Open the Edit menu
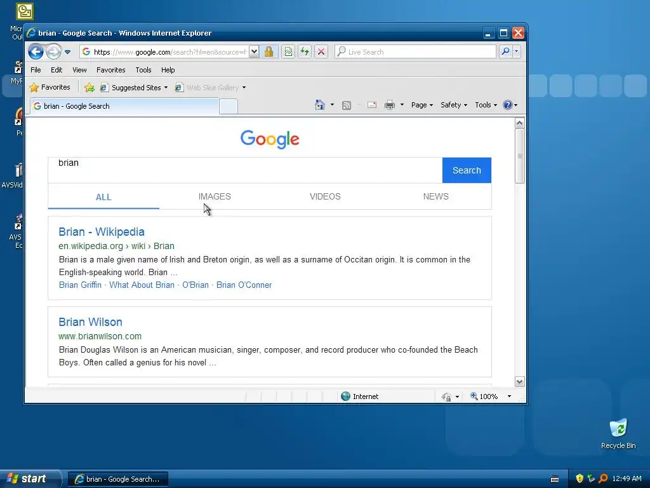This screenshot has width=650, height=488. click(56, 70)
